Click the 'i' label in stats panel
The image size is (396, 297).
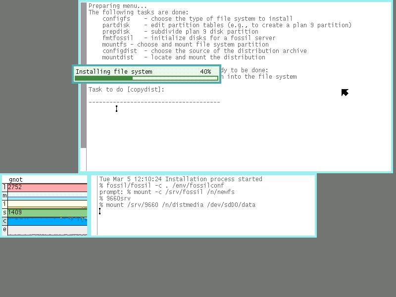(4, 204)
